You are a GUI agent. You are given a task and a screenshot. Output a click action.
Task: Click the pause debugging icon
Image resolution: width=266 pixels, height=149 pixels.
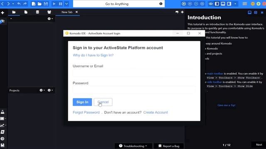(x=60, y=4)
